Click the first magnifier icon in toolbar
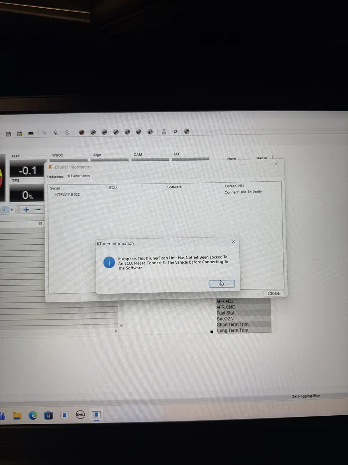 [45, 133]
